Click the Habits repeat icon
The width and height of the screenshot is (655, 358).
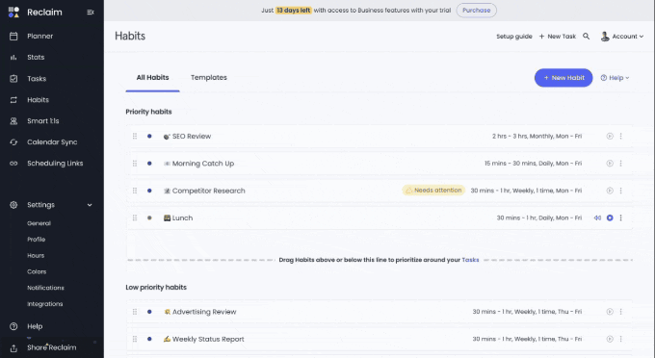click(x=13, y=100)
